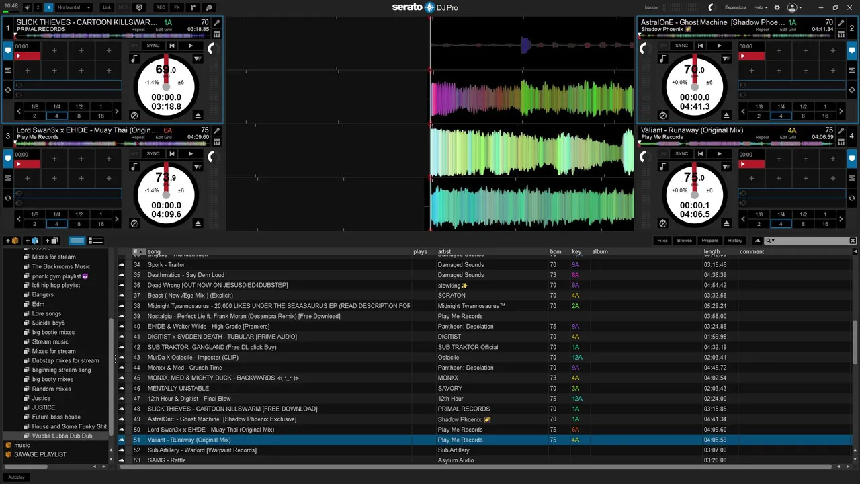Toggle Repeat on deck 3
This screenshot has width=860, height=484.
pyautogui.click(x=138, y=138)
